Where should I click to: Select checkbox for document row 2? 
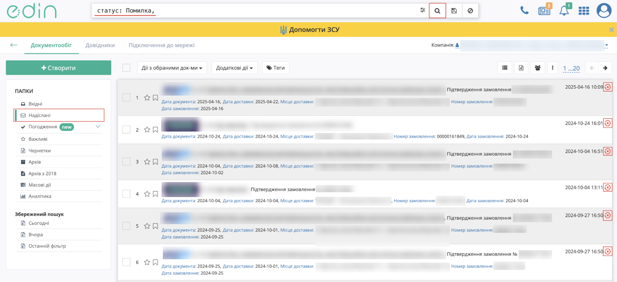tap(126, 130)
